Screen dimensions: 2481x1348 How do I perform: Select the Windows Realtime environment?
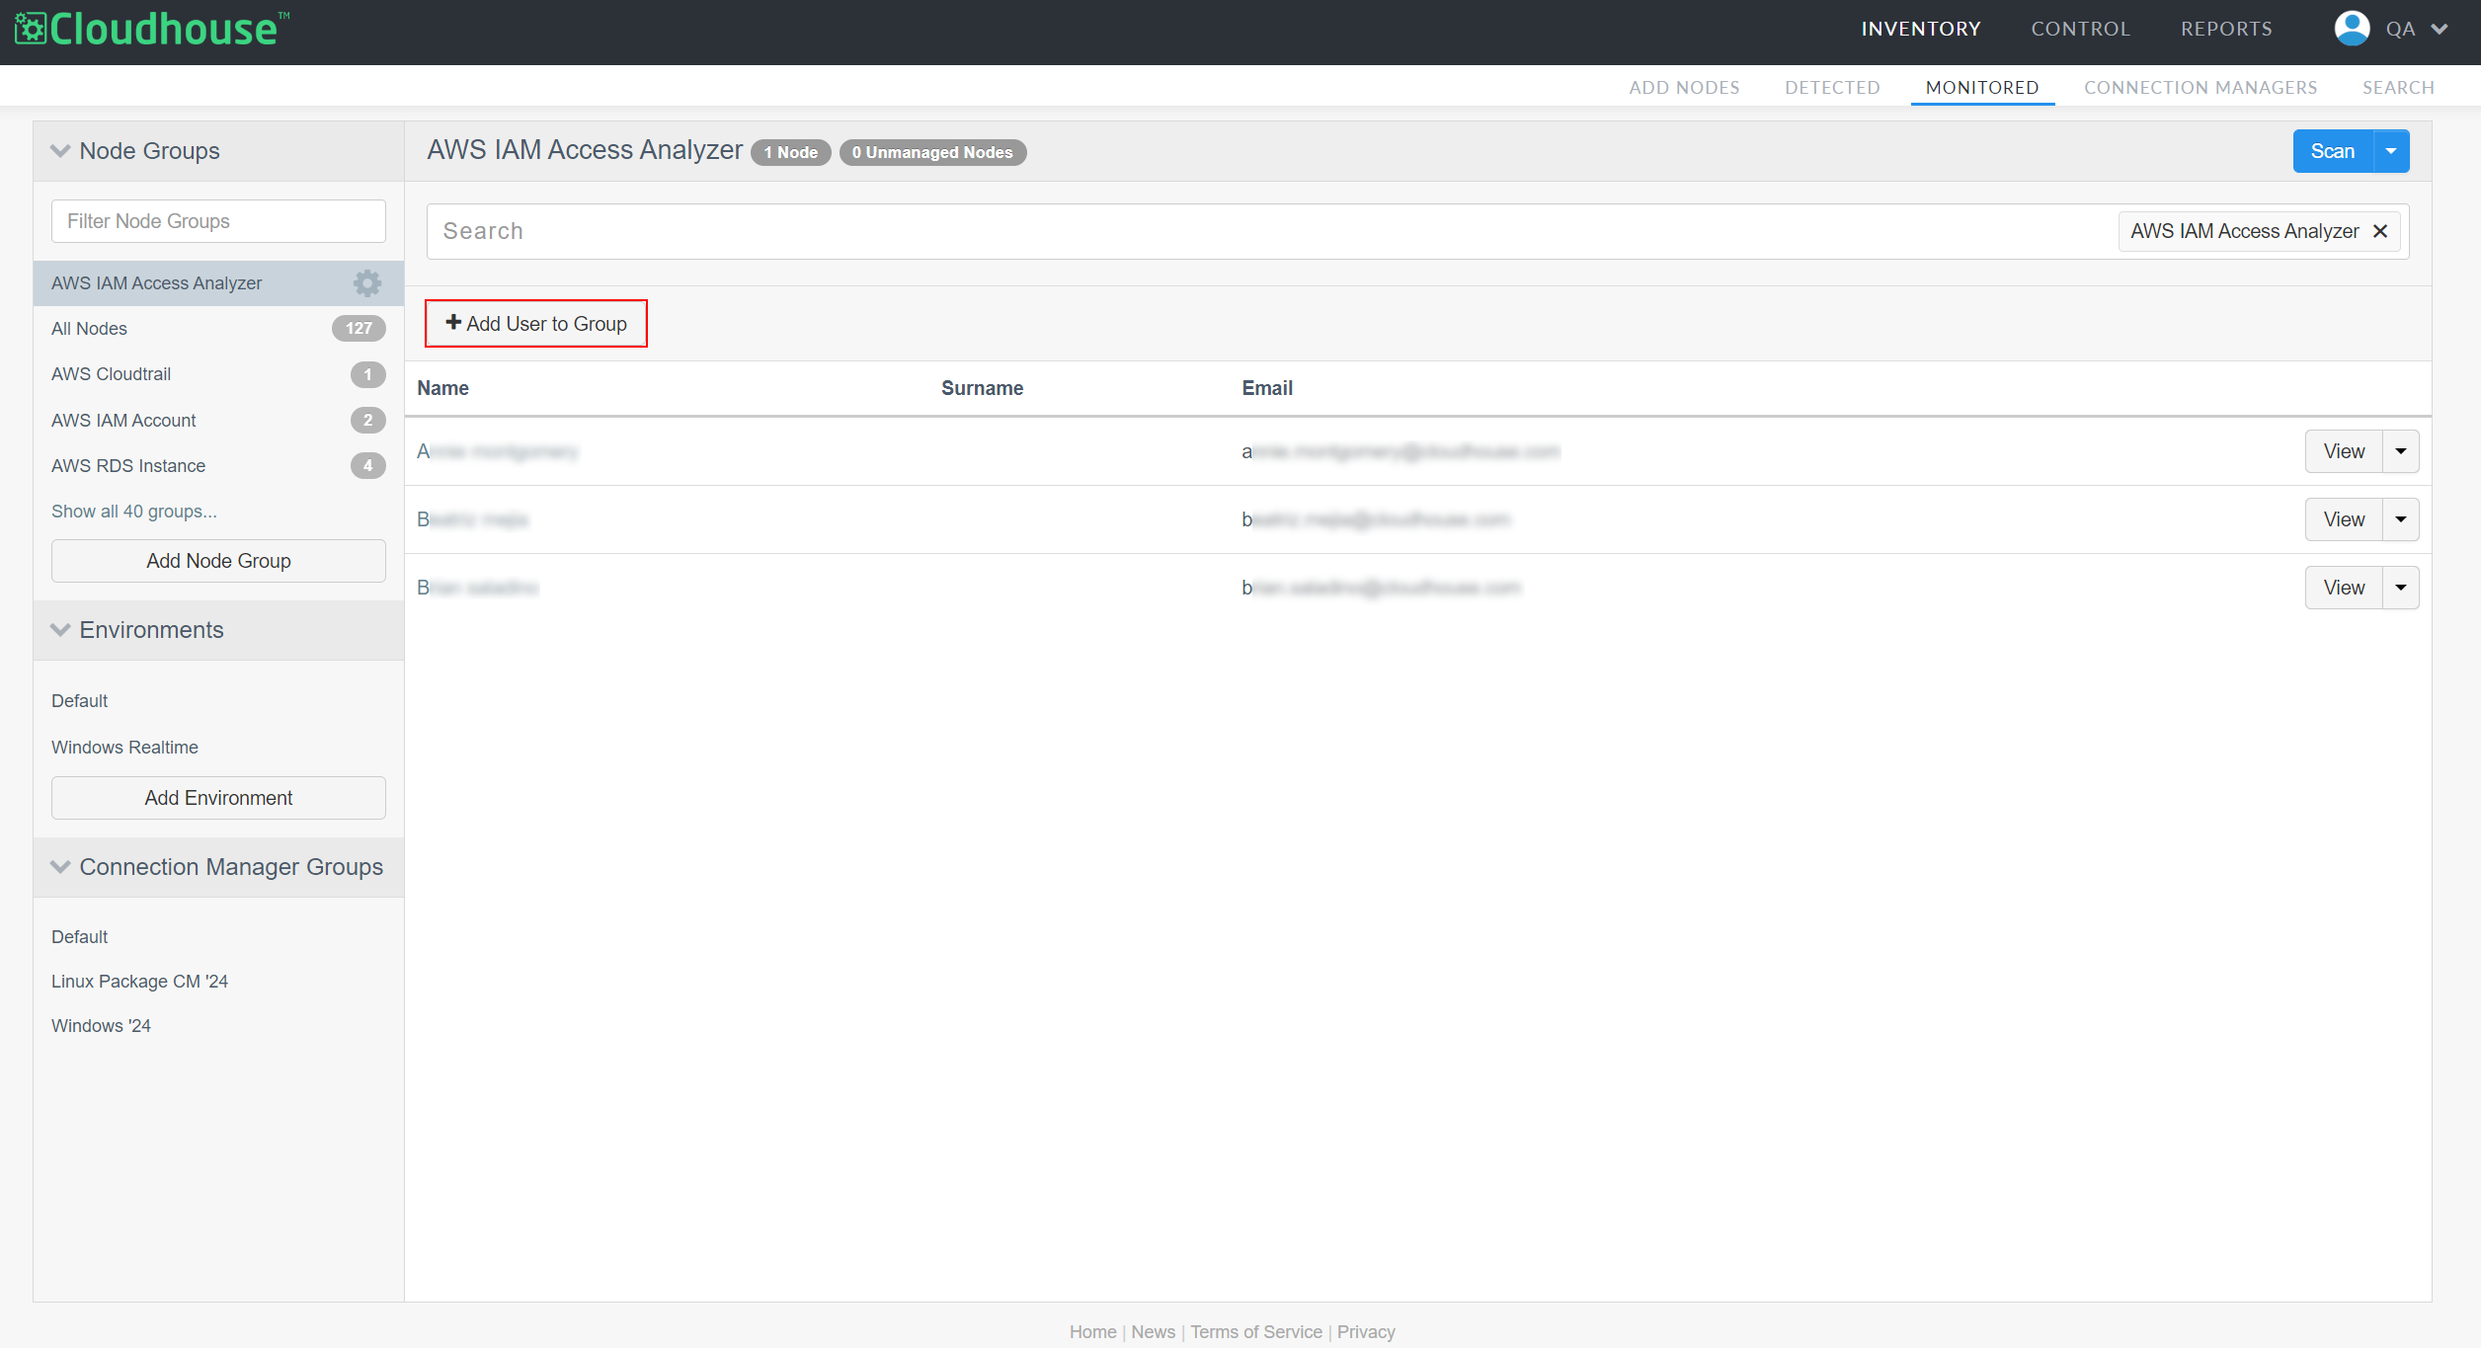pos(124,748)
